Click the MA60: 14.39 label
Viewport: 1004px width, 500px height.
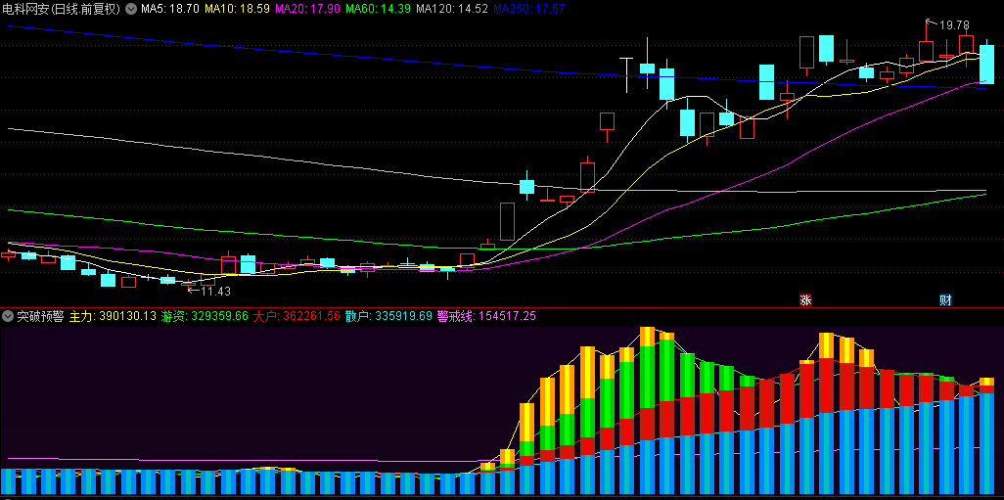[x=378, y=9]
